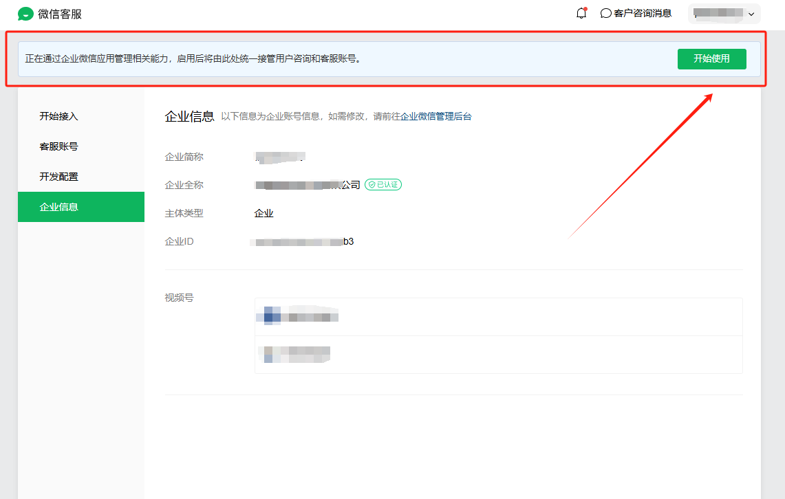Go to 开发配置 in the sidebar
This screenshot has height=499, width=785.
click(59, 177)
